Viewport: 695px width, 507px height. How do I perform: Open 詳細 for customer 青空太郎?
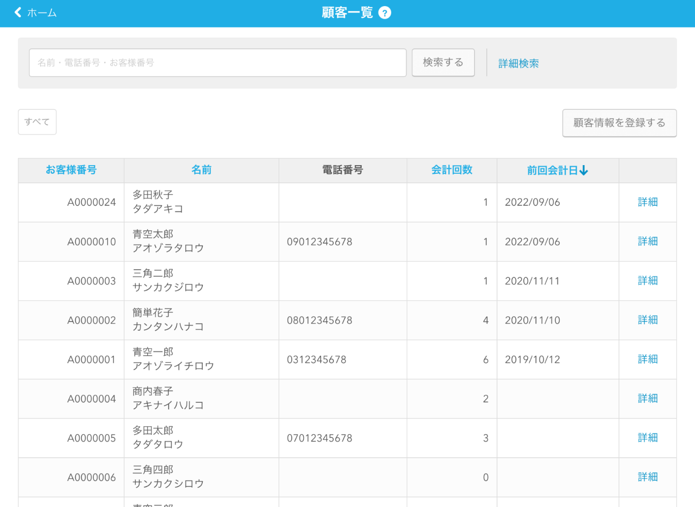[647, 241]
